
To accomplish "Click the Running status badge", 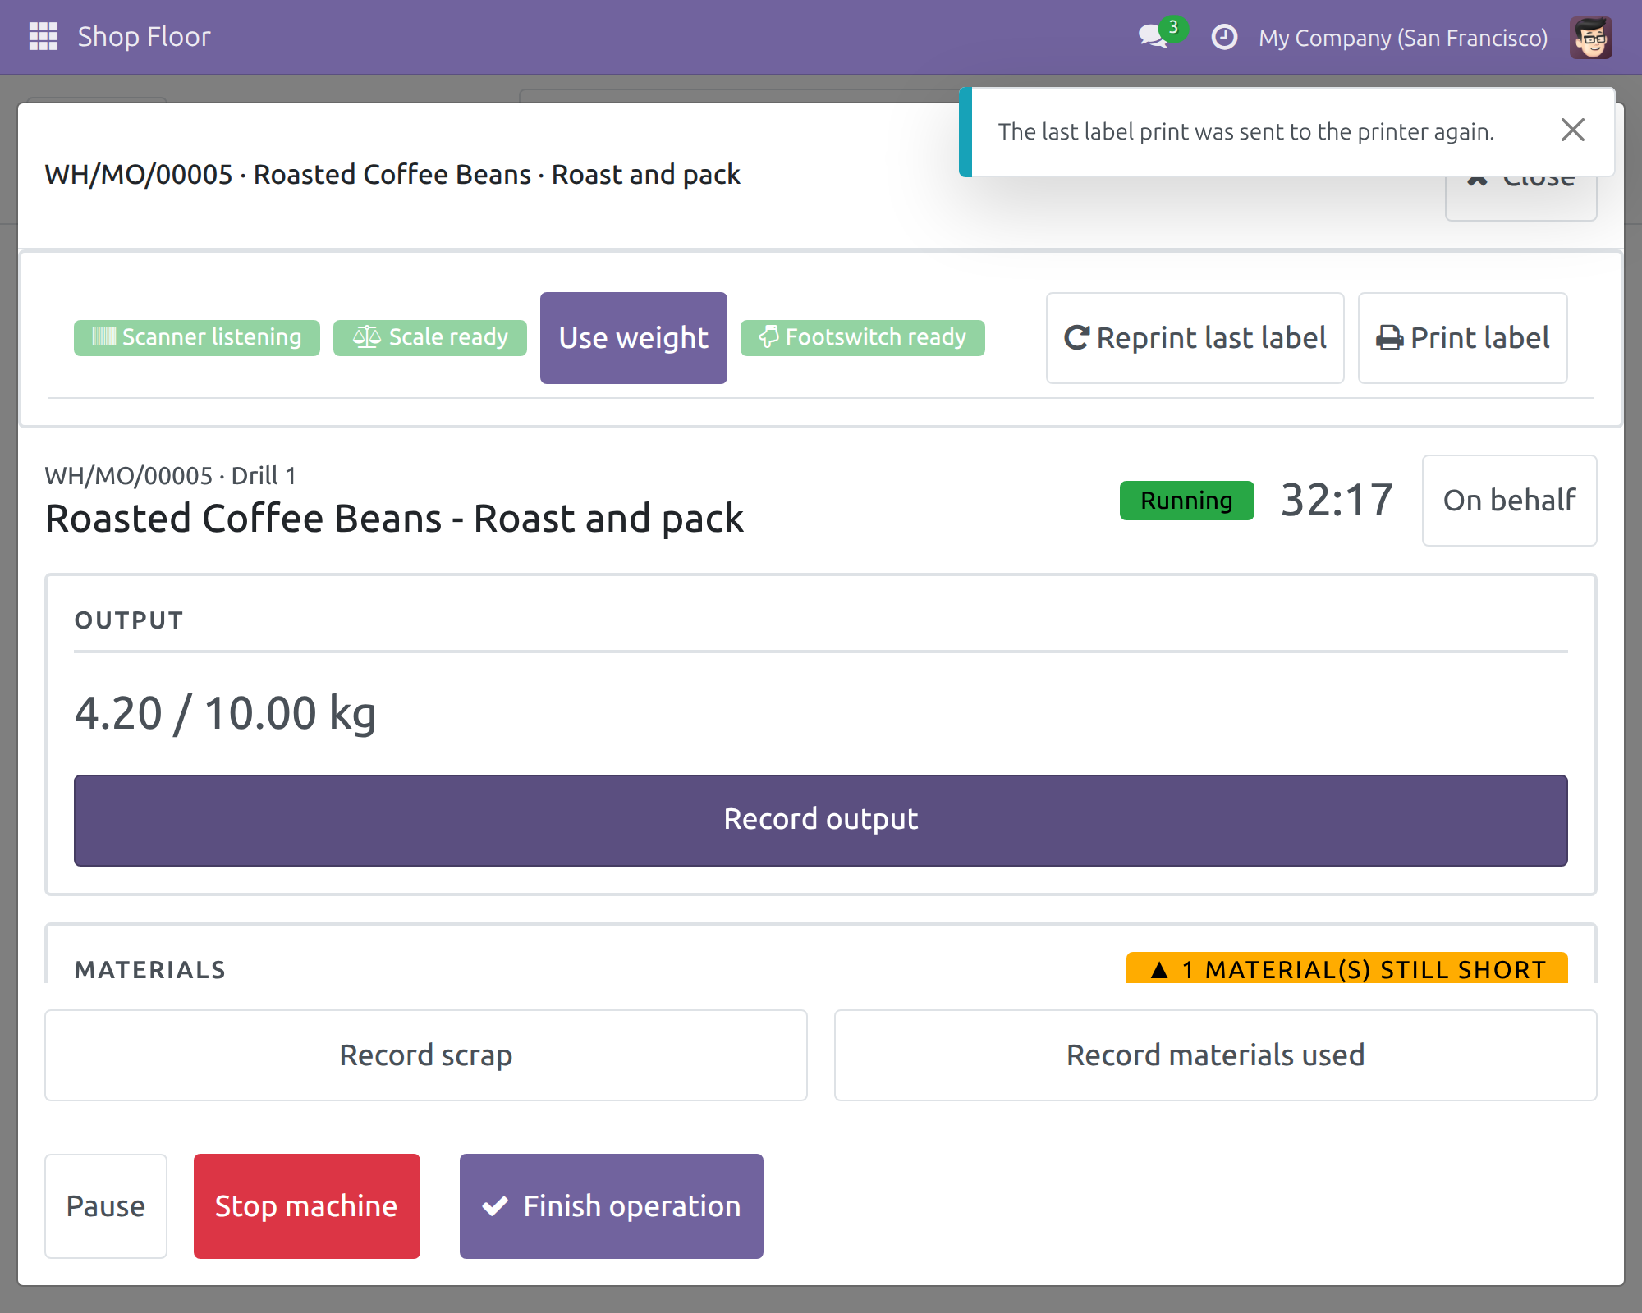I will pyautogui.click(x=1187, y=501).
